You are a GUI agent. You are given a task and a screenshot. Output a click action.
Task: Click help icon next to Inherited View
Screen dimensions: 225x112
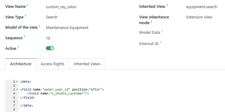click(x=167, y=5)
